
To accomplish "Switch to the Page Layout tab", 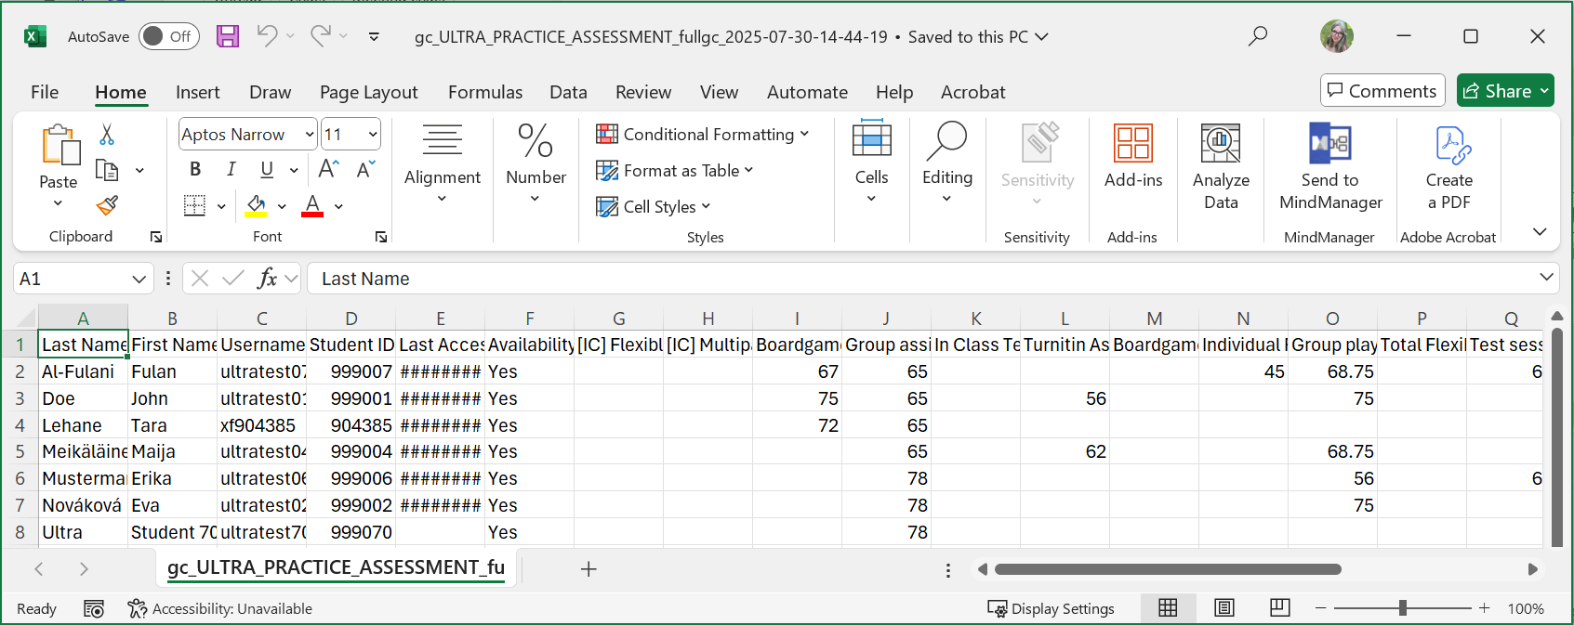I will point(368,92).
